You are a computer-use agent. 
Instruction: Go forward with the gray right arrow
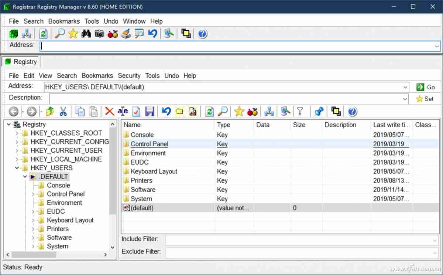tap(32, 111)
